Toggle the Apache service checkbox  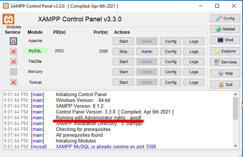tap(13, 41)
